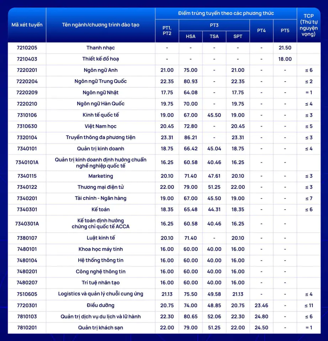Click the 24.80 PT4 score

[x=261, y=316]
